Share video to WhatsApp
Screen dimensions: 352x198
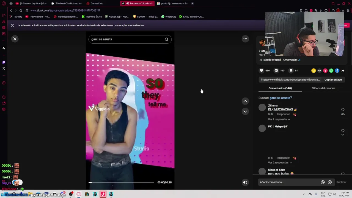(331, 71)
